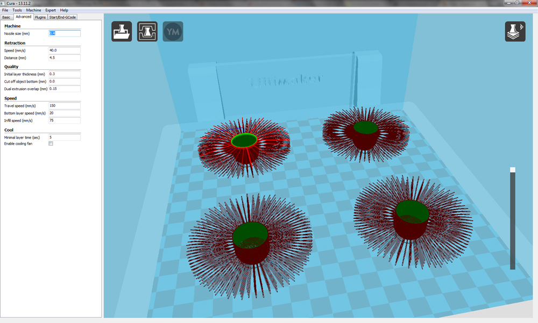The width and height of the screenshot is (538, 323).
Task: Click the Speed section heading
Action: click(10, 98)
